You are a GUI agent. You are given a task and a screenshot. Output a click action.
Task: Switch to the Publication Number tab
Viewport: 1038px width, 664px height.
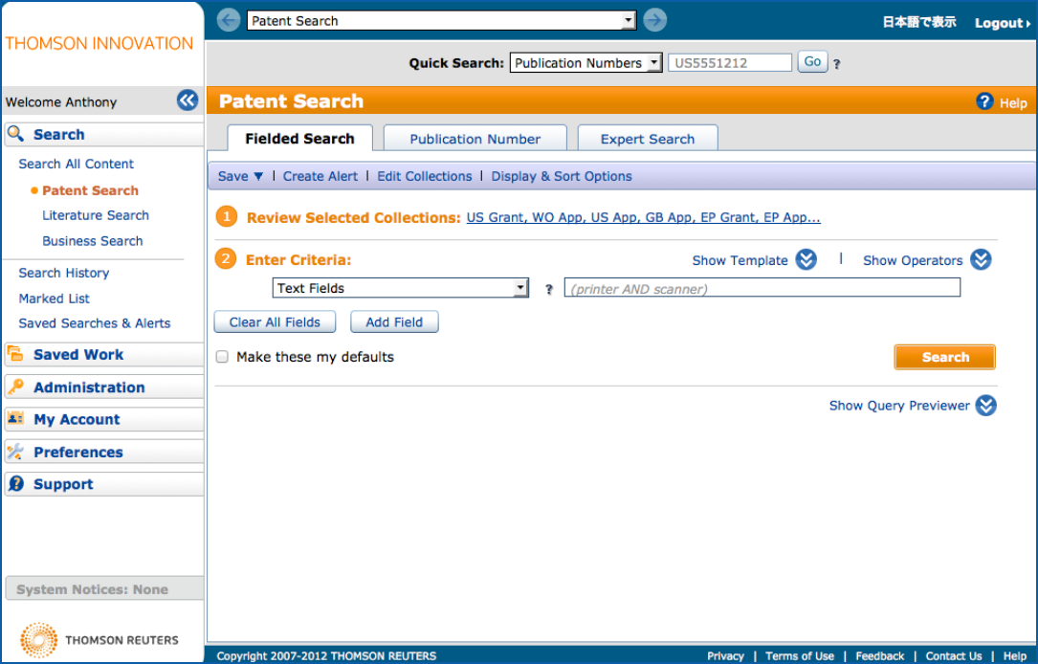pos(475,139)
